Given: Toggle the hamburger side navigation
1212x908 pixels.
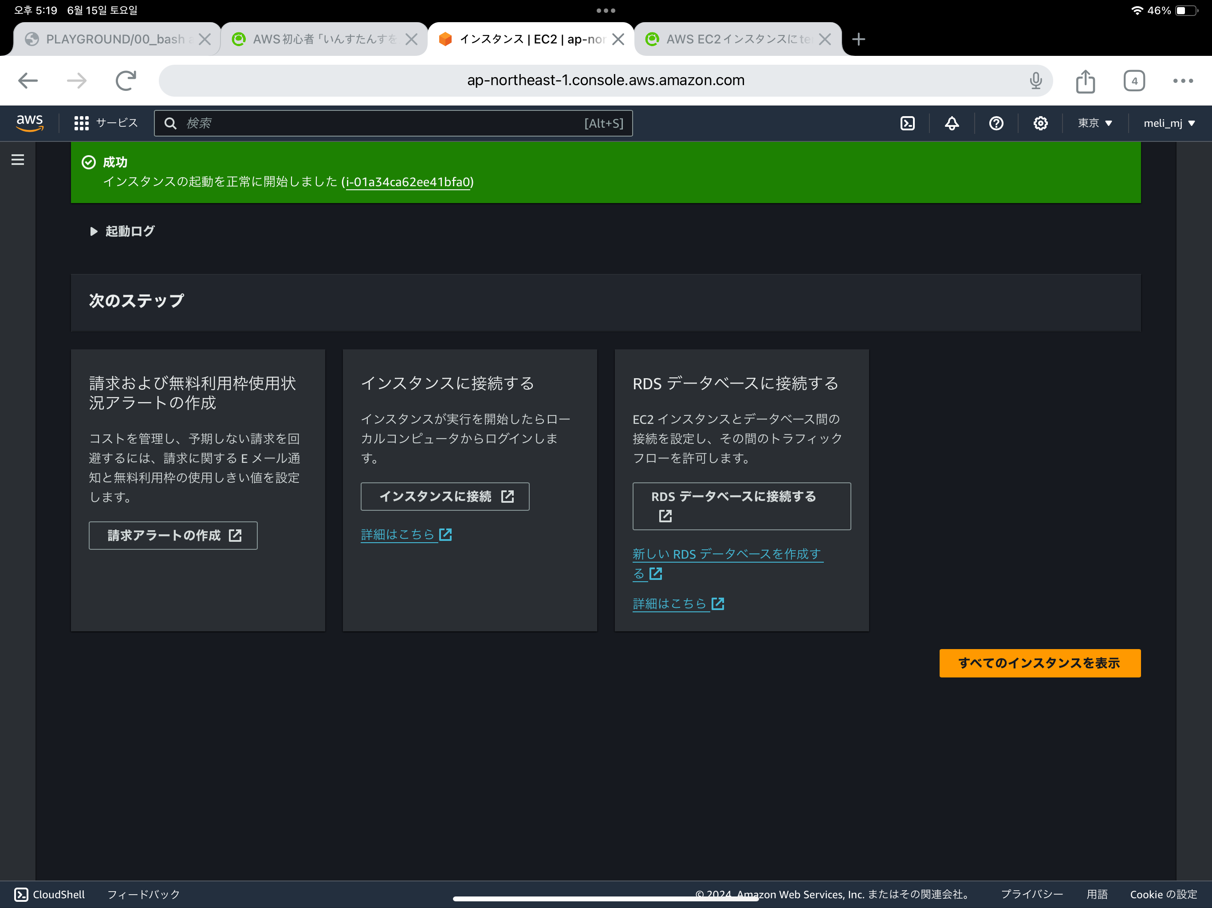Looking at the screenshot, I should point(18,160).
